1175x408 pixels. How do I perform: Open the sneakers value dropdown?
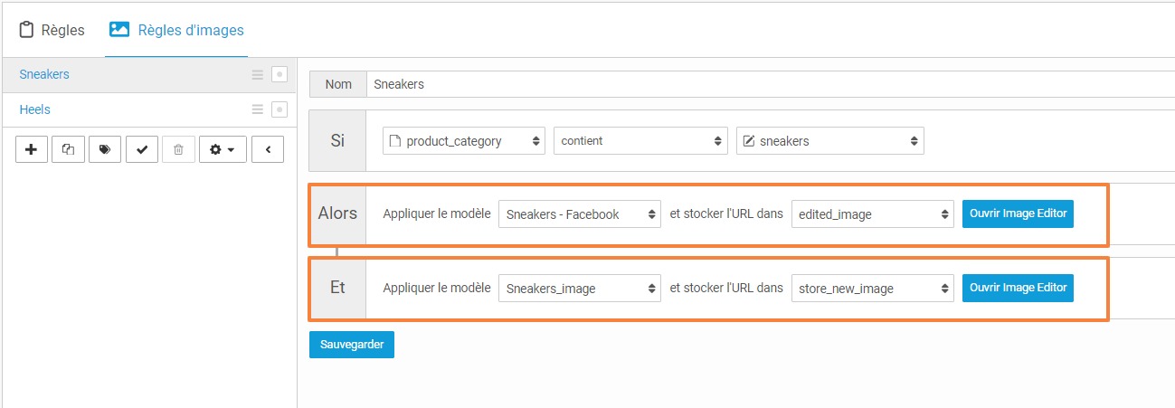[830, 141]
